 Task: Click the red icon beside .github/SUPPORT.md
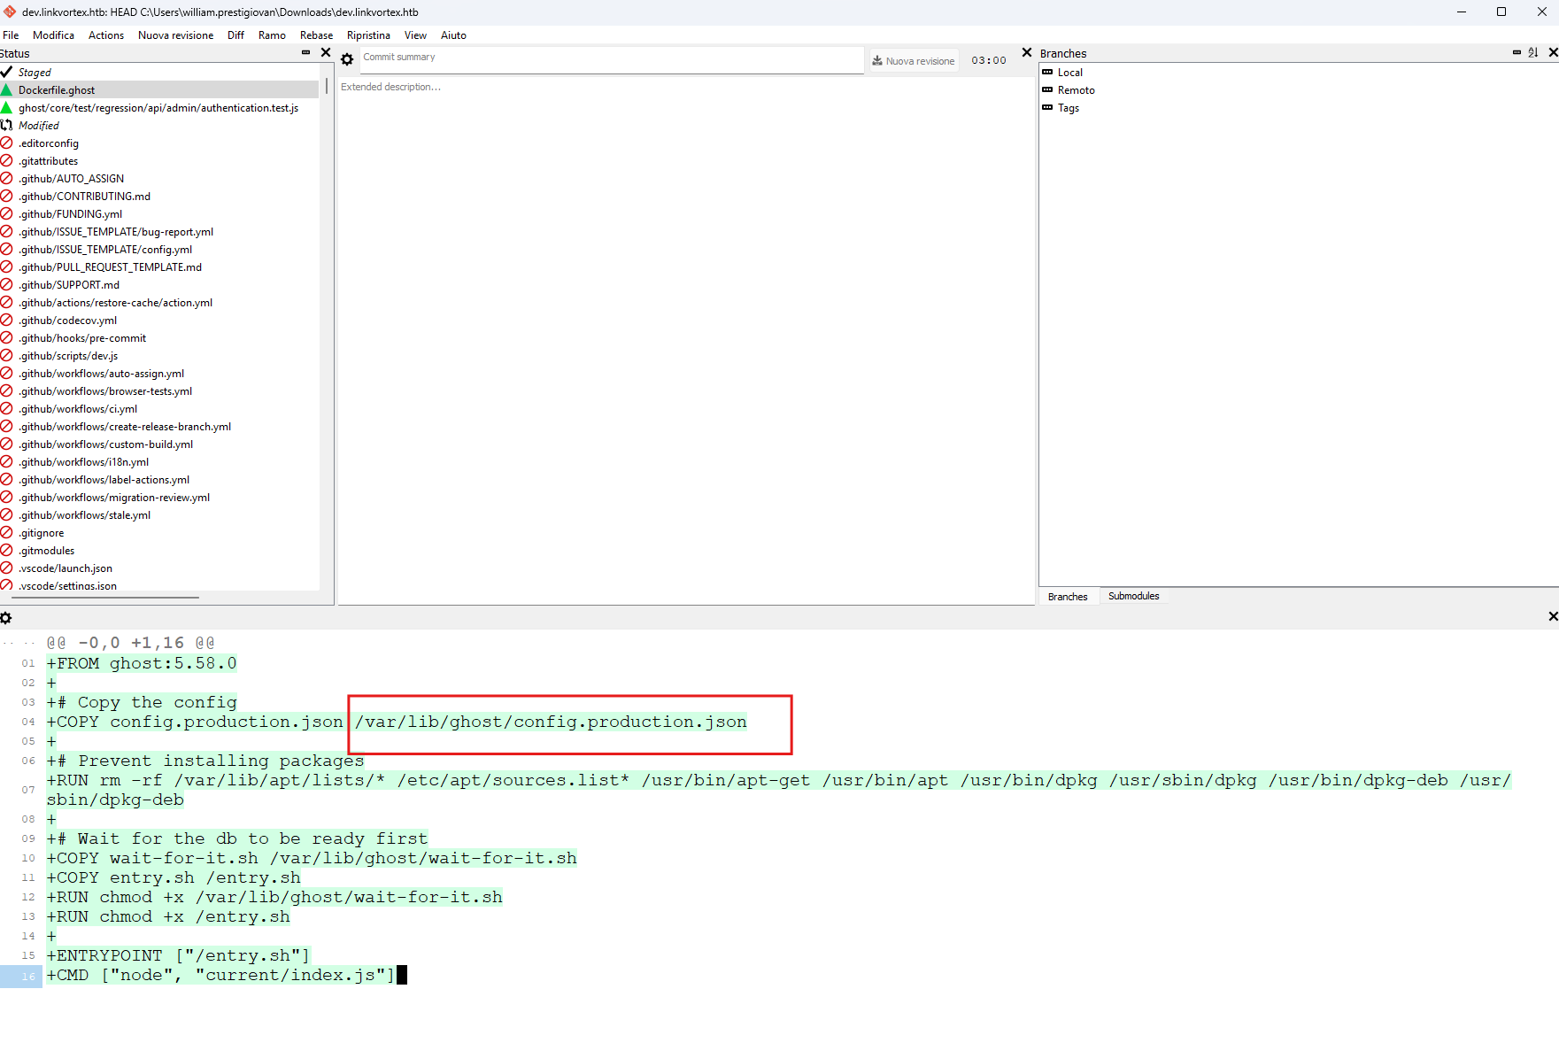(6, 284)
